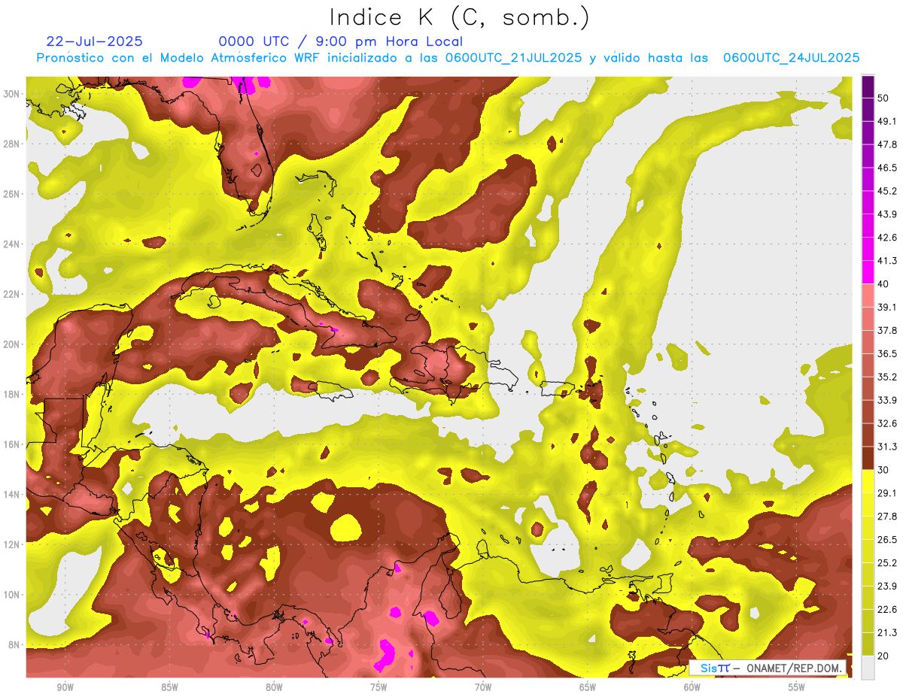Click the colorbar value 27.8

coord(888,517)
